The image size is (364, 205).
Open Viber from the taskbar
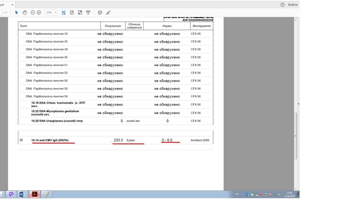pos(10,194)
